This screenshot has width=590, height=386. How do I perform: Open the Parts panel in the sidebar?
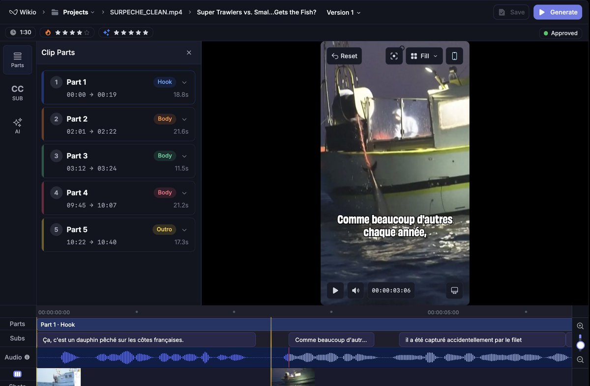click(18, 60)
